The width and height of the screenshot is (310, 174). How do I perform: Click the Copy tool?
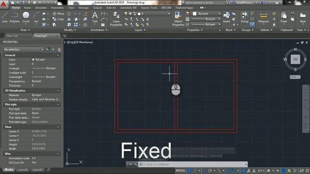[58, 19]
